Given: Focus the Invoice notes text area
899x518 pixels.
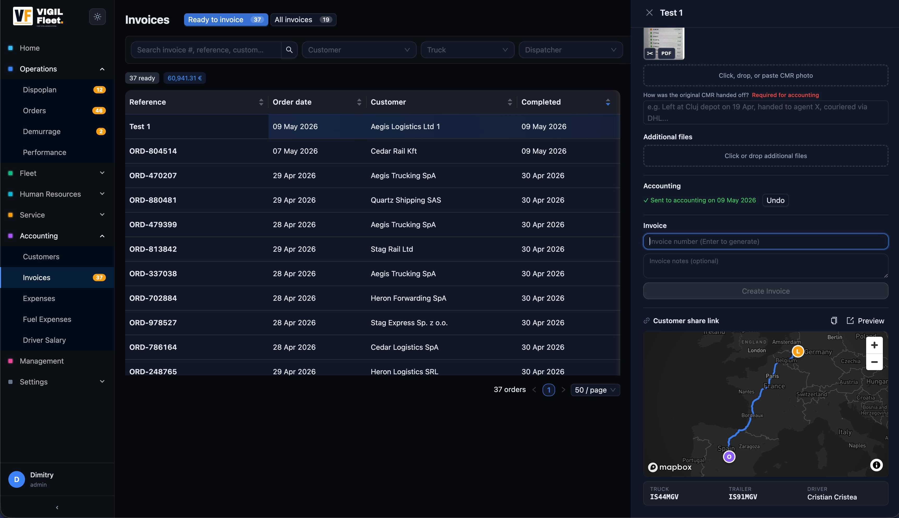Looking at the screenshot, I should click(x=766, y=266).
